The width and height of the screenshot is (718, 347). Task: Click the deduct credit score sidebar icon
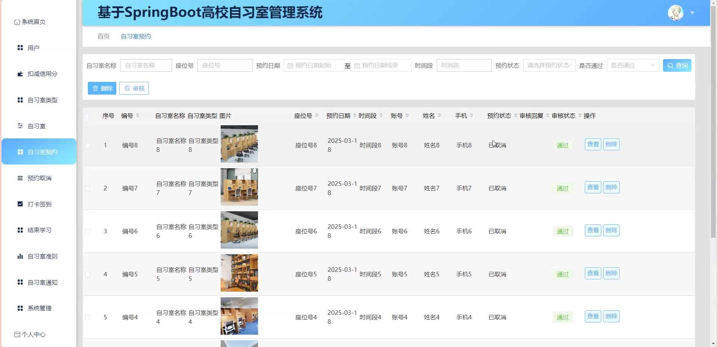coord(20,74)
